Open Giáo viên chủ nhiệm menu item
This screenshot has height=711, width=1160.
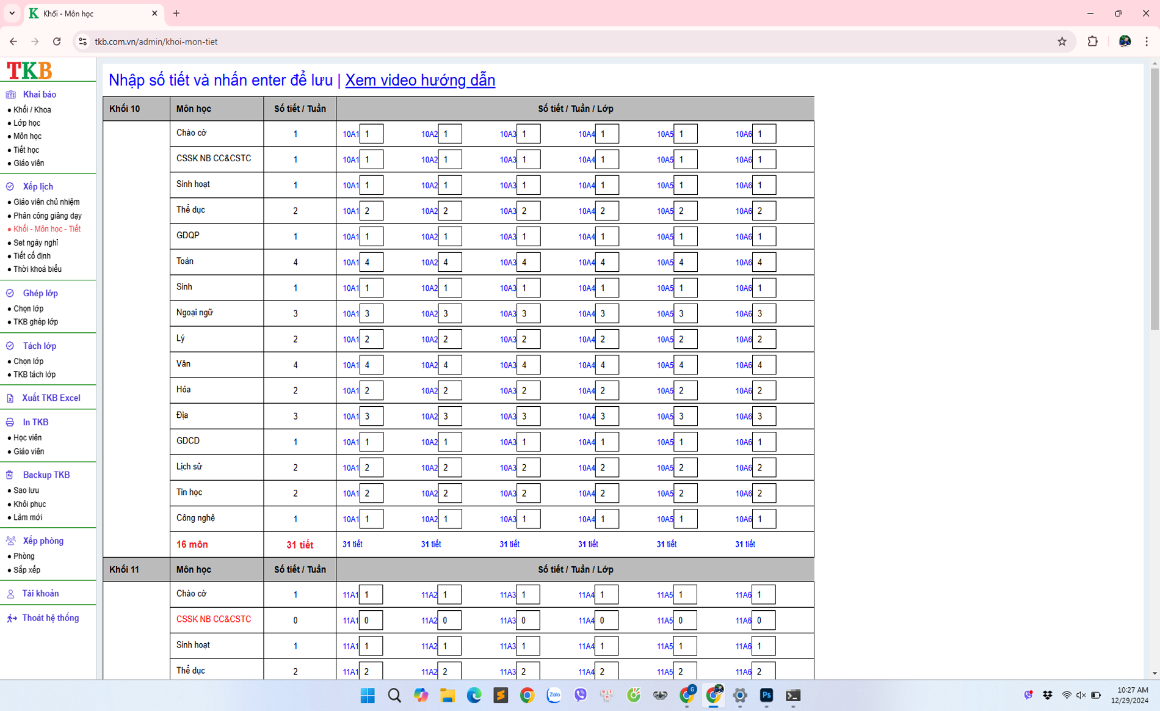tap(46, 202)
